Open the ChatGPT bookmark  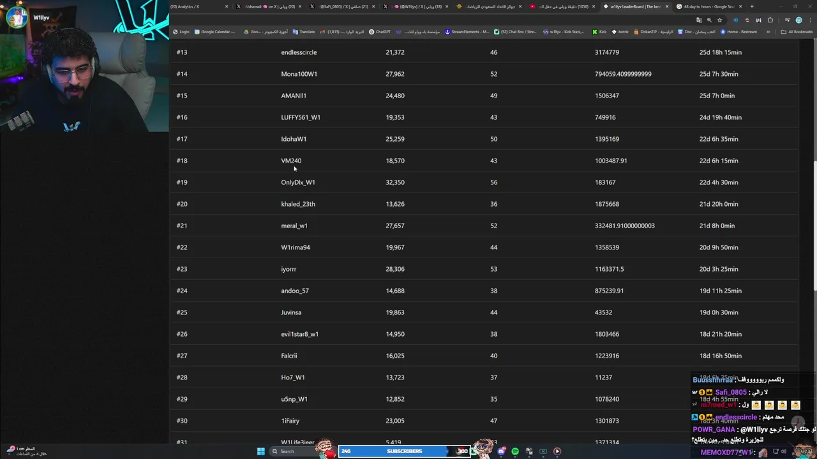click(x=380, y=32)
